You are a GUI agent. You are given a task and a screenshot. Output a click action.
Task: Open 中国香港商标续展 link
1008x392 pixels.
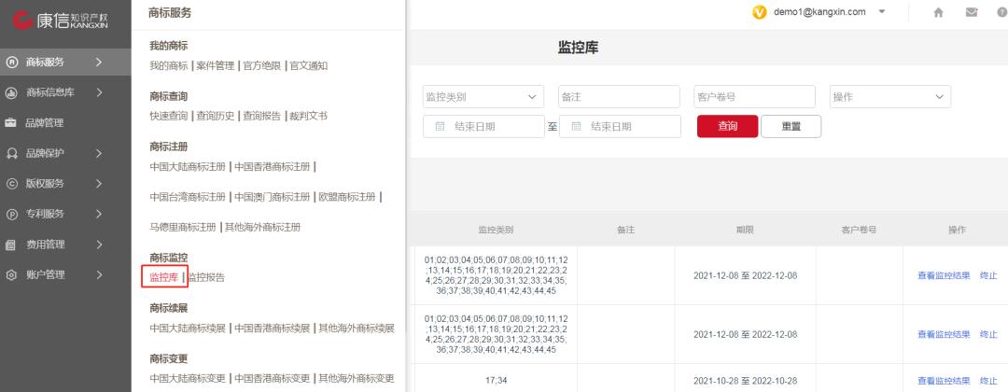(272, 328)
